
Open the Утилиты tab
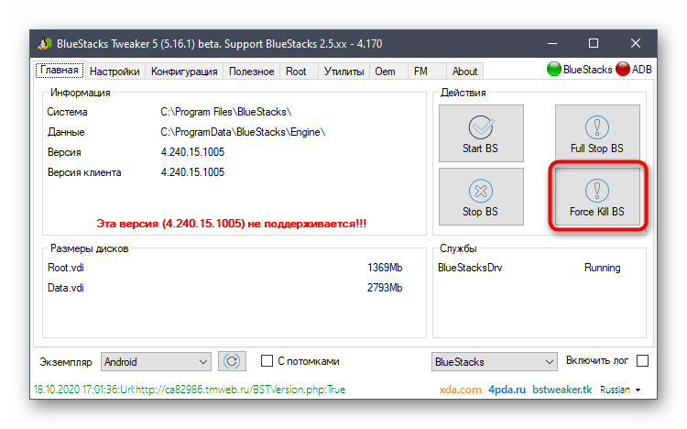343,71
